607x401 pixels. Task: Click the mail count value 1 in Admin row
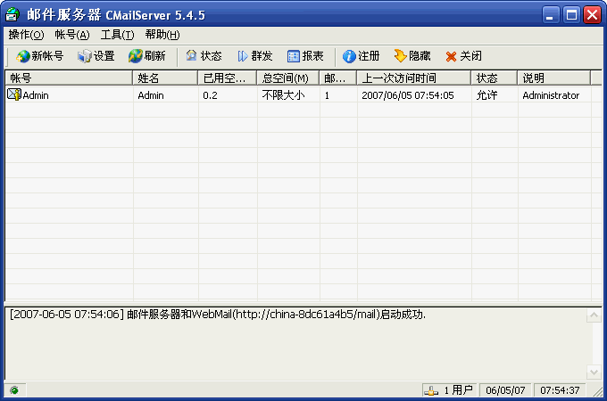(x=327, y=95)
